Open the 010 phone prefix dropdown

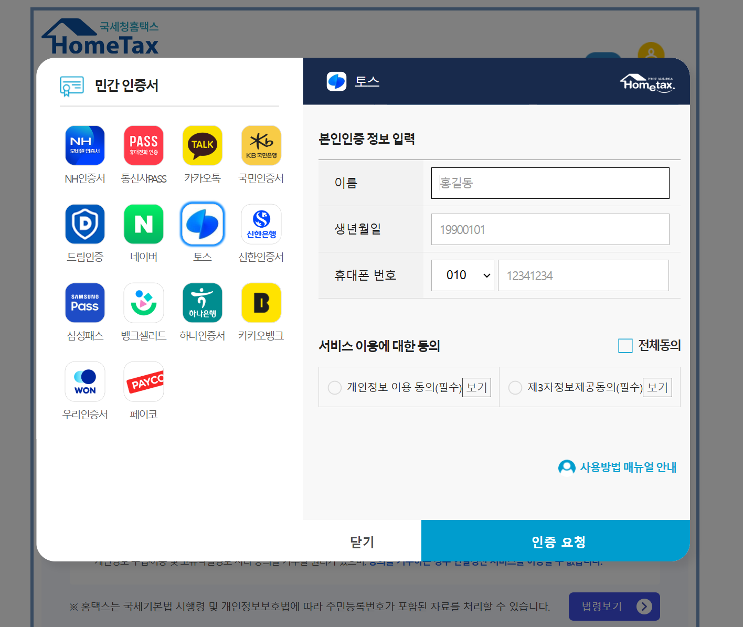463,275
